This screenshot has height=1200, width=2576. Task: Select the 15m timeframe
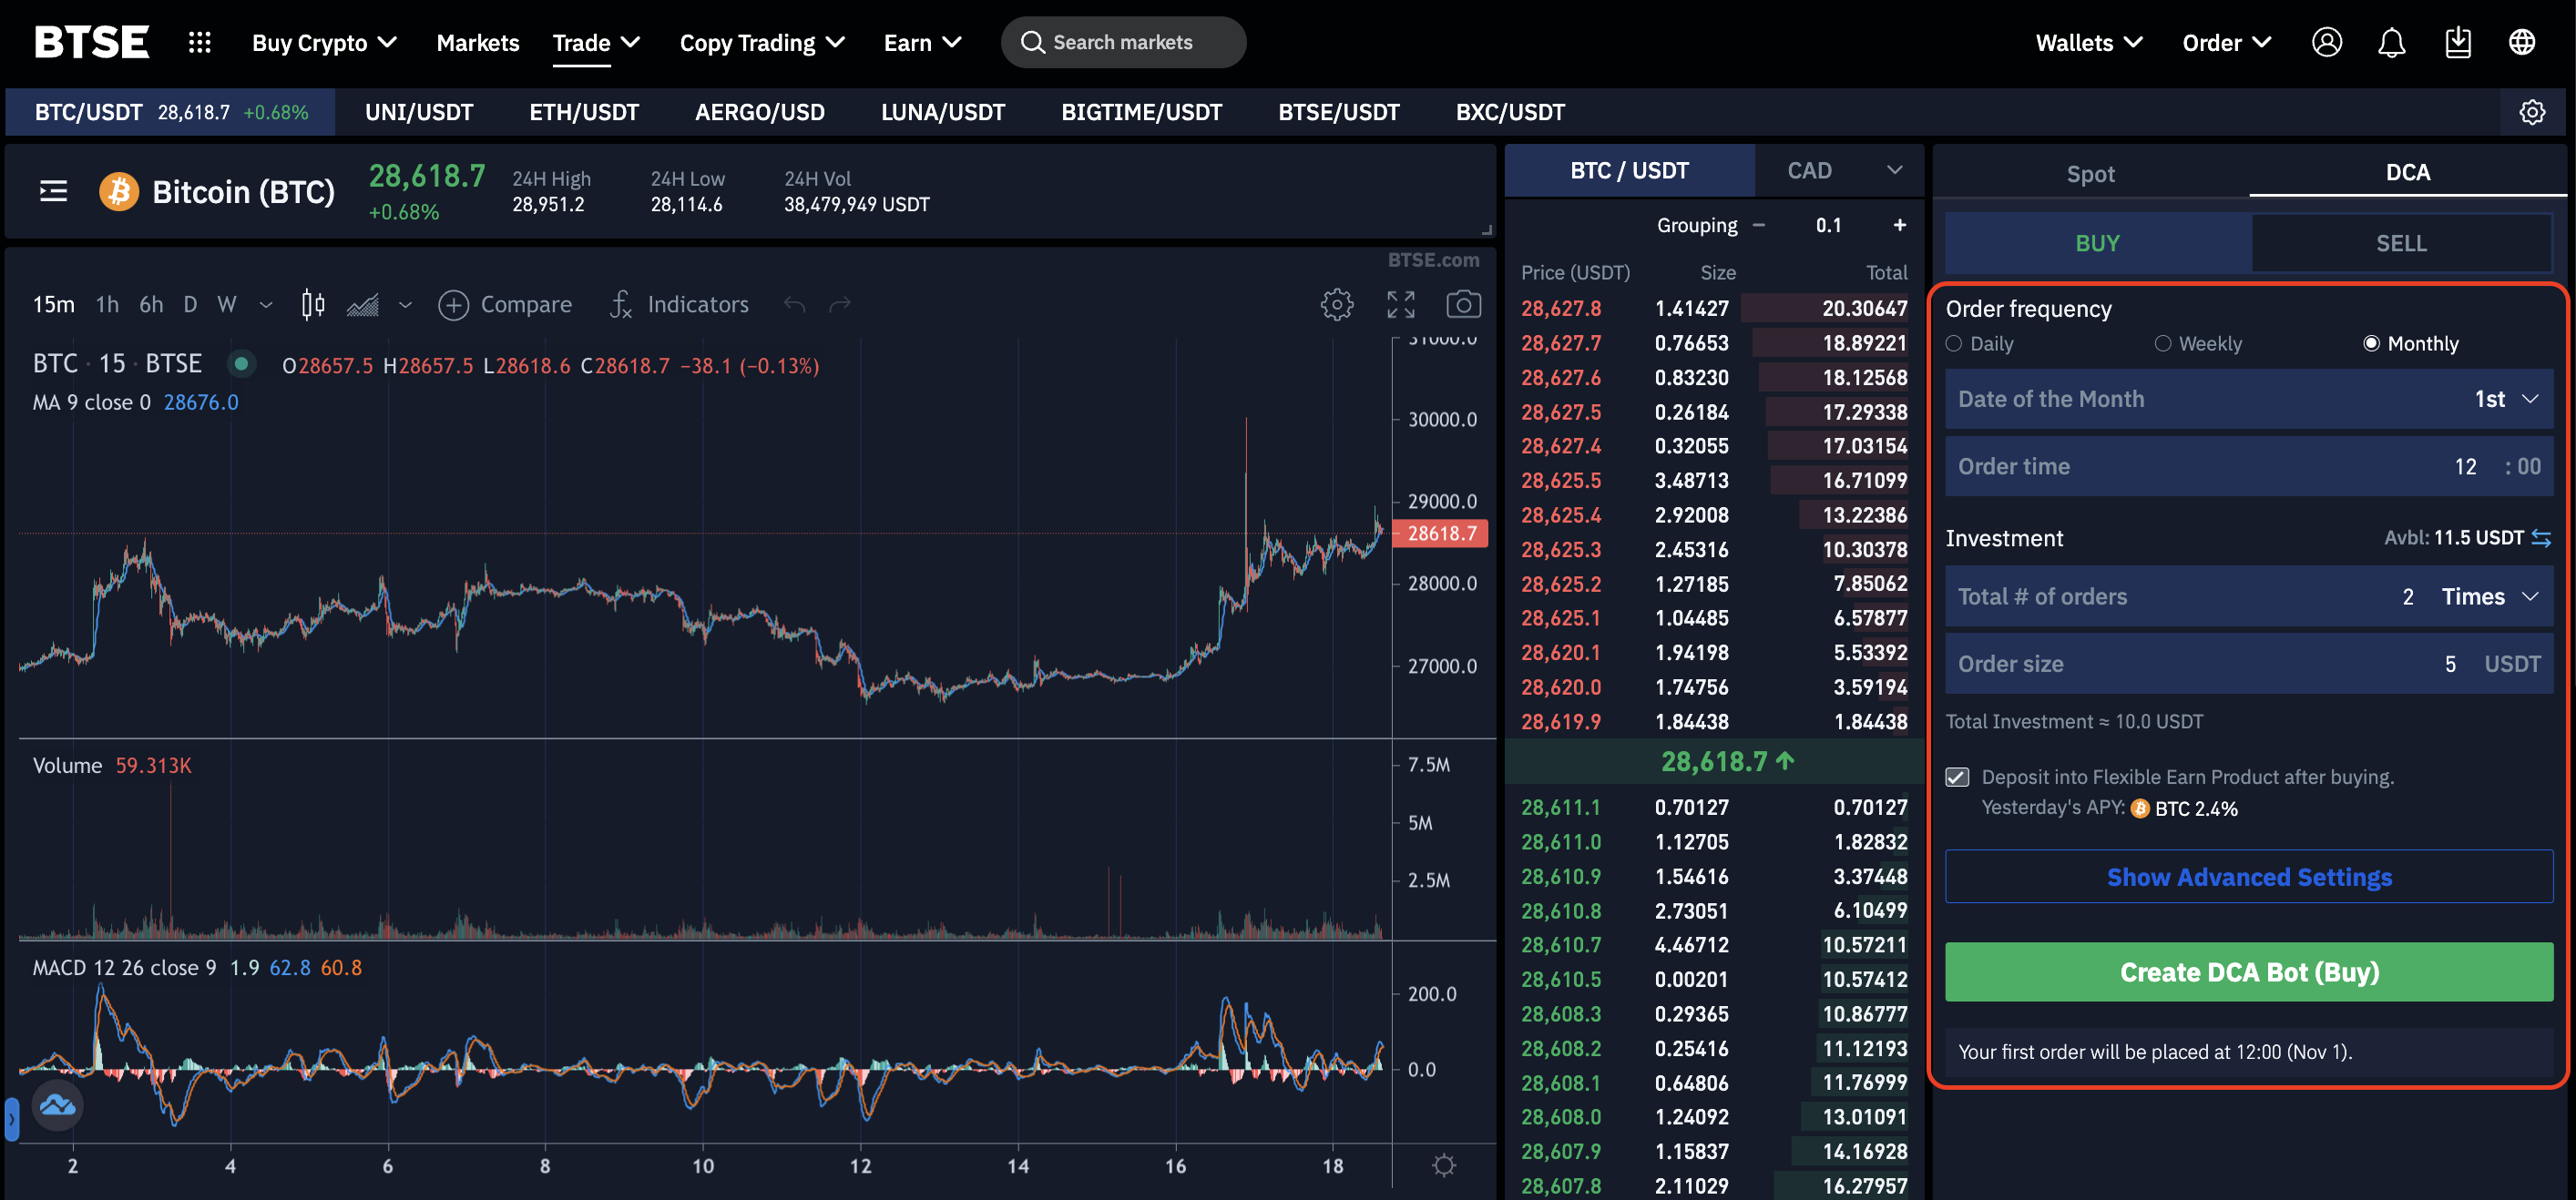tap(53, 304)
